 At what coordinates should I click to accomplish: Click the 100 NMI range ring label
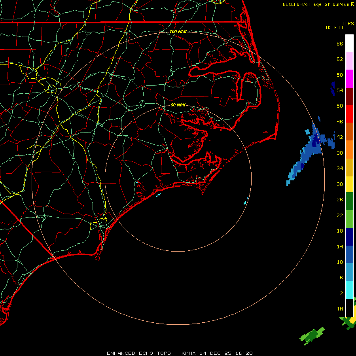tap(178, 32)
